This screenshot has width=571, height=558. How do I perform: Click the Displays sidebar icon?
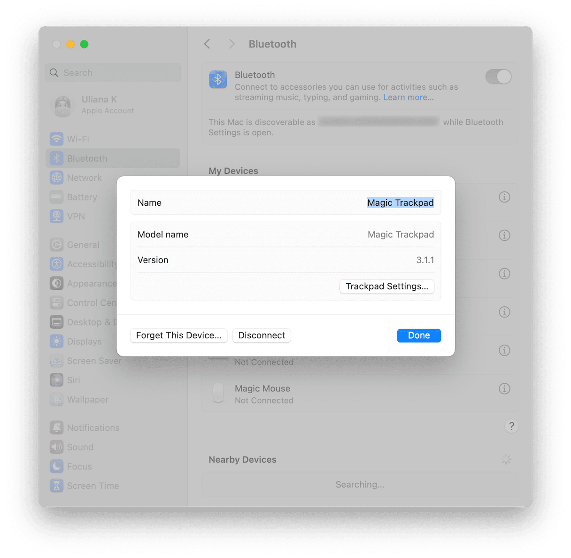point(56,341)
